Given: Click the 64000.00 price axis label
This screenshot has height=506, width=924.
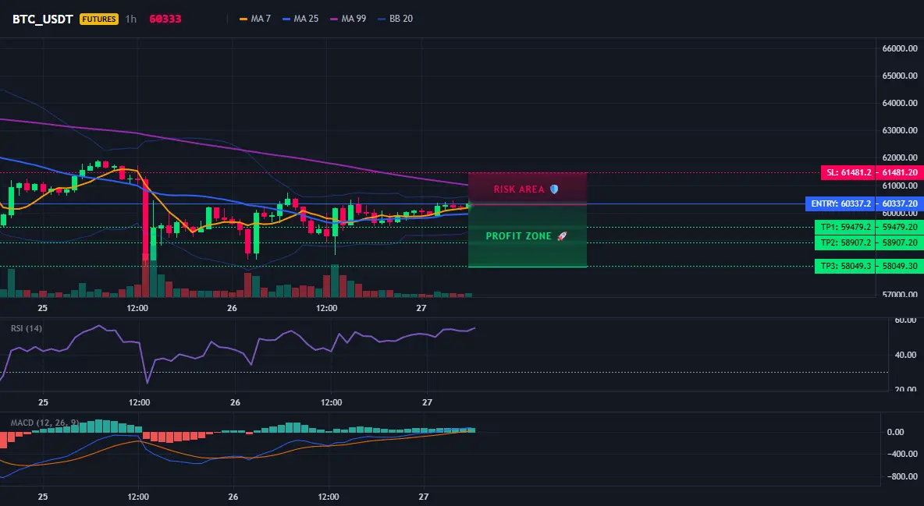Looking at the screenshot, I should tap(900, 103).
